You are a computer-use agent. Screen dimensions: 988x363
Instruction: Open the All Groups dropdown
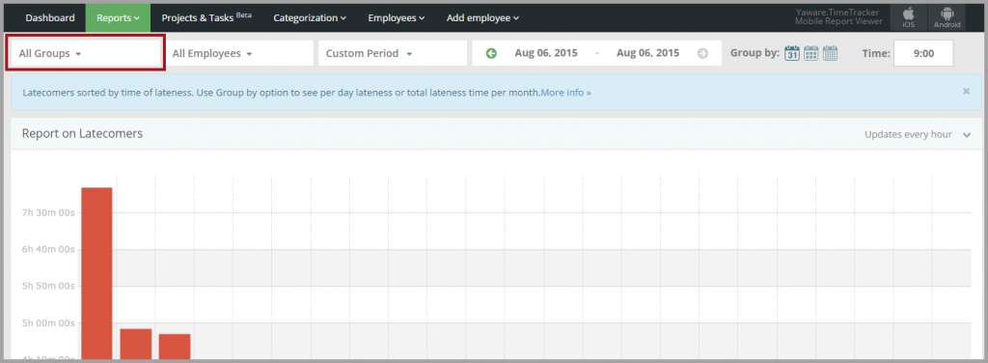[85, 53]
